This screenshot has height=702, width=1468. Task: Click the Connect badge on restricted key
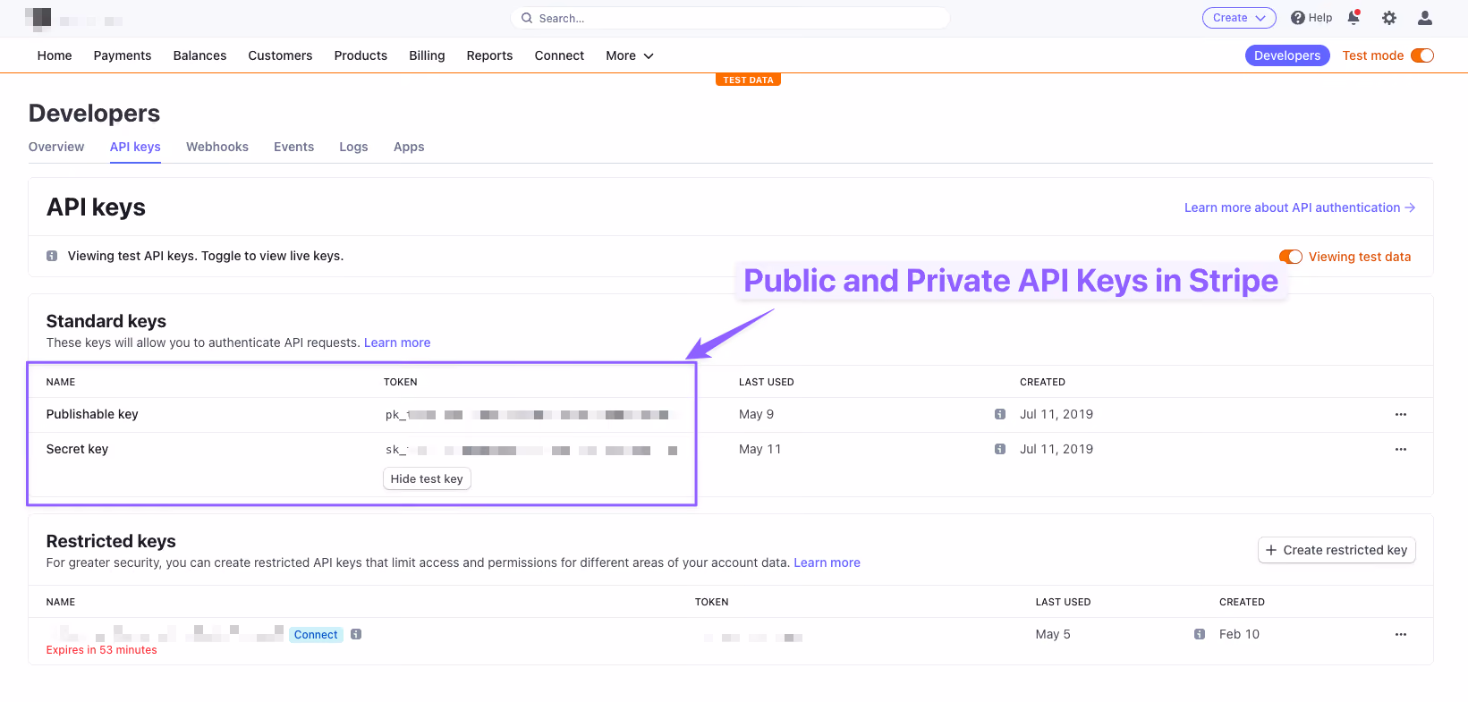[x=316, y=635]
